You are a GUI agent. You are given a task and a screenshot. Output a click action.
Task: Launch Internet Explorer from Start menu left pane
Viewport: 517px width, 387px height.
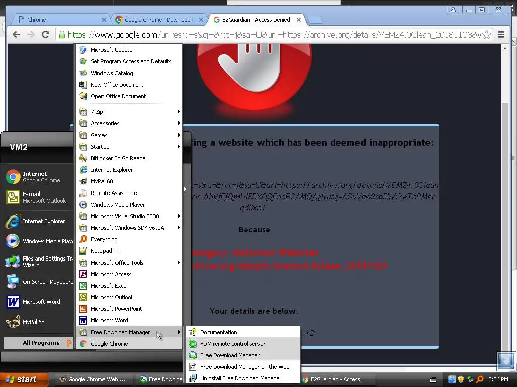click(x=38, y=221)
